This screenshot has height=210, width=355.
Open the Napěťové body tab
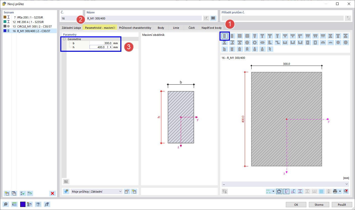pos(211,28)
